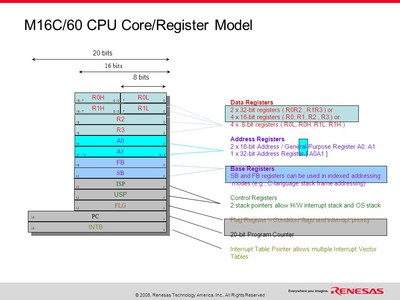Select the R2 register block

[x=121, y=120]
